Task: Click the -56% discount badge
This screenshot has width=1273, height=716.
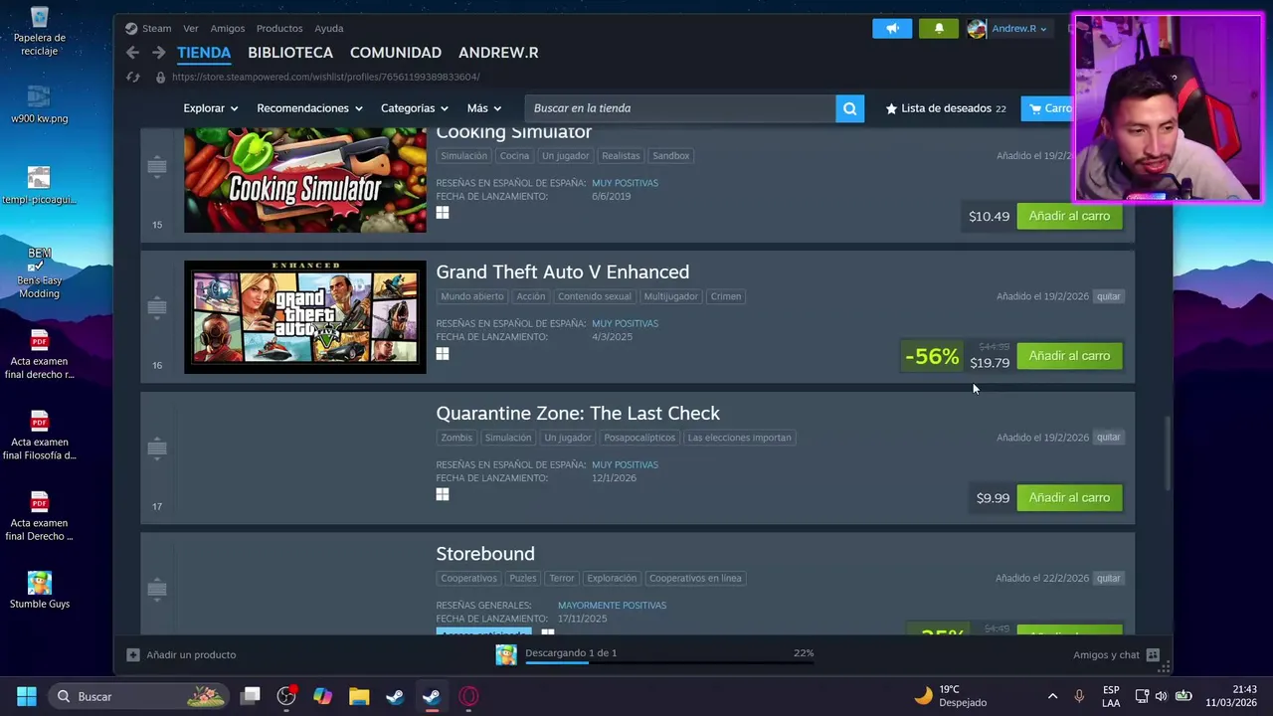Action: coord(932,356)
